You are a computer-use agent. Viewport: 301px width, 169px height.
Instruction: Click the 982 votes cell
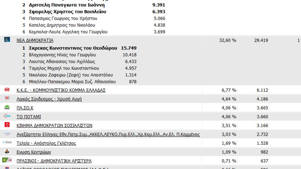(264, 152)
